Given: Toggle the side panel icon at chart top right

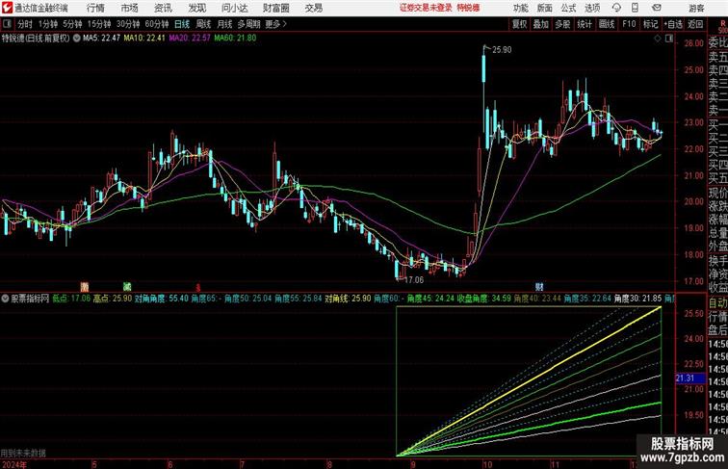Looking at the screenshot, I should click(669, 39).
